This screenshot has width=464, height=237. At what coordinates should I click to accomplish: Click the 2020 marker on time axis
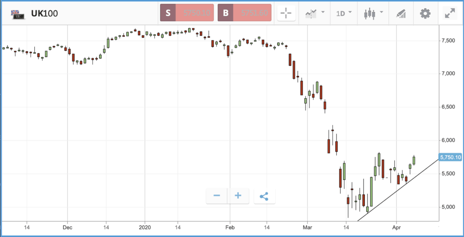(145, 228)
